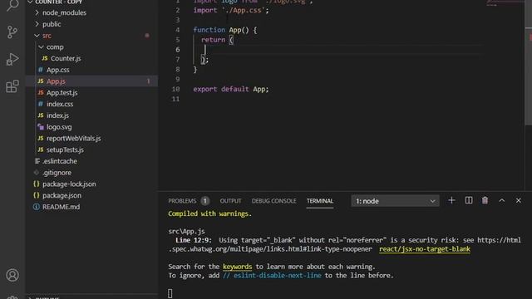The height and width of the screenshot is (299, 532).
Task: Click the 'export default App;' code line
Action: [231, 89]
